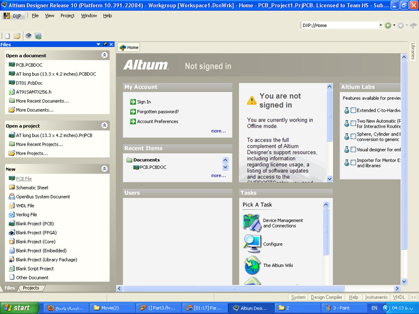Click the new document toolbar icon
Viewport: 419px width, 314px height.
click(8, 36)
